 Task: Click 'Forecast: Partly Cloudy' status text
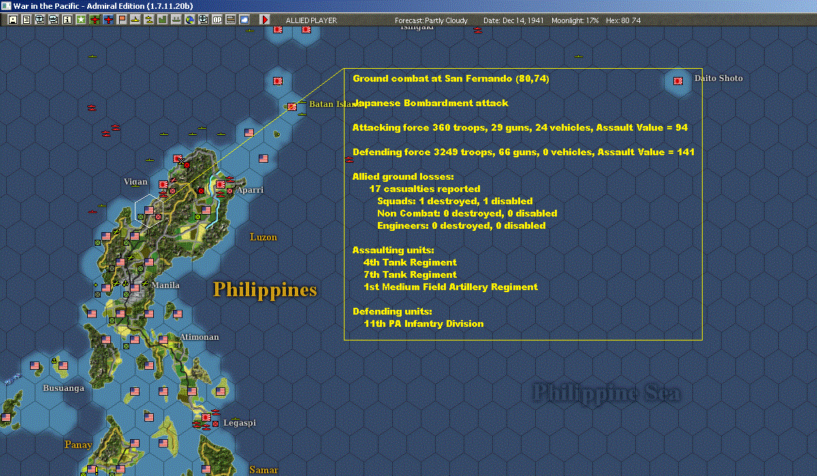click(x=431, y=20)
